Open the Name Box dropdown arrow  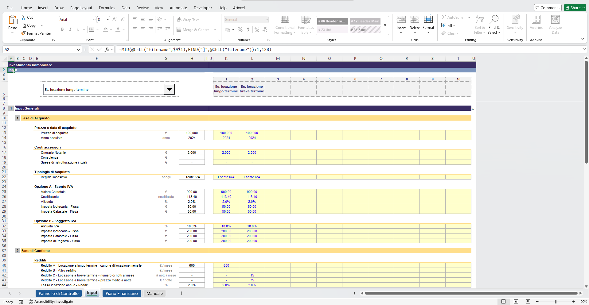(78, 49)
